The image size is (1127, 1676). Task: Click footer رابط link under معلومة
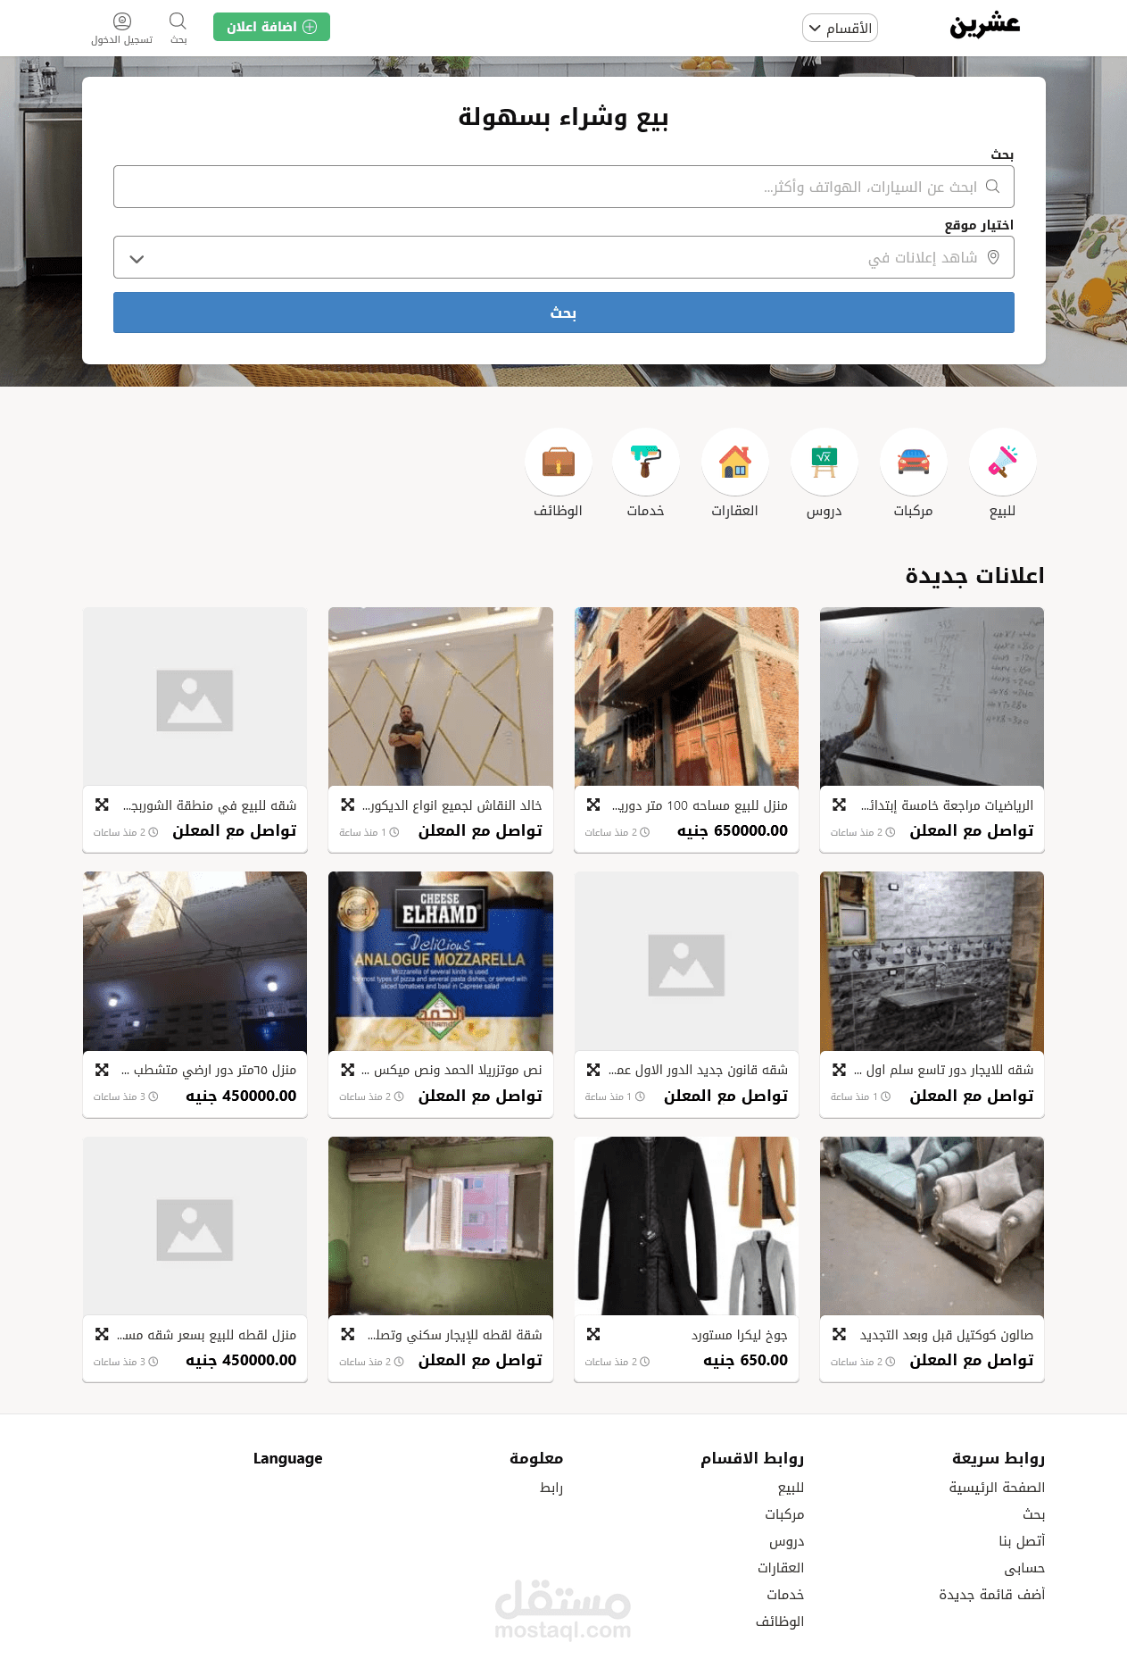point(551,1488)
